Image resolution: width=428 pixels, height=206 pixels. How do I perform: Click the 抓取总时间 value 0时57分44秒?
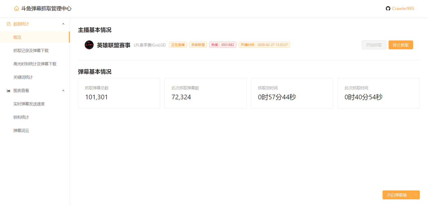(277, 97)
